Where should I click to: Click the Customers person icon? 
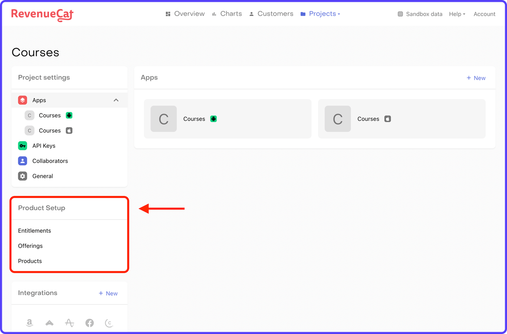point(251,14)
